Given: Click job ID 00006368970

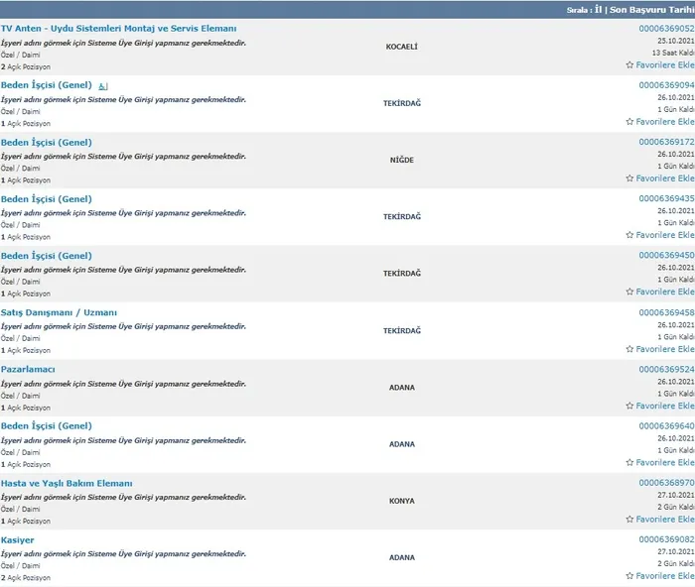Looking at the screenshot, I should click(x=665, y=483).
